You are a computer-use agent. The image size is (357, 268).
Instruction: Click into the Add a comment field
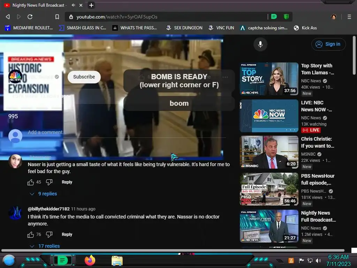click(127, 132)
